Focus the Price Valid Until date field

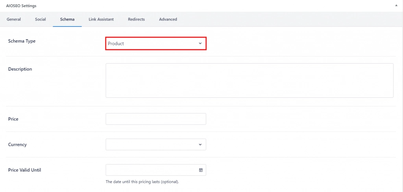(x=152, y=170)
